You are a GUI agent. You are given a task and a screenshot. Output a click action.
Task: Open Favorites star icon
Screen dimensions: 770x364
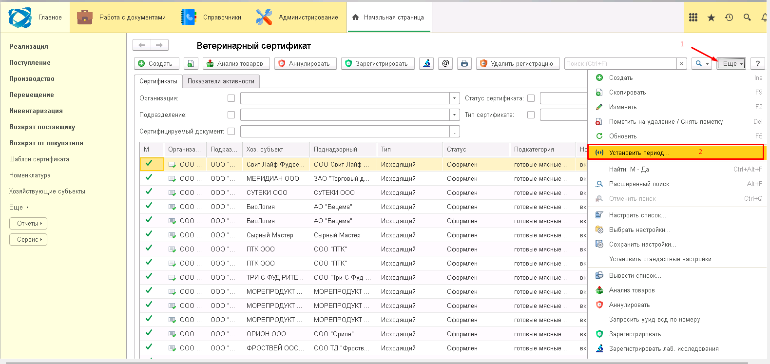711,18
